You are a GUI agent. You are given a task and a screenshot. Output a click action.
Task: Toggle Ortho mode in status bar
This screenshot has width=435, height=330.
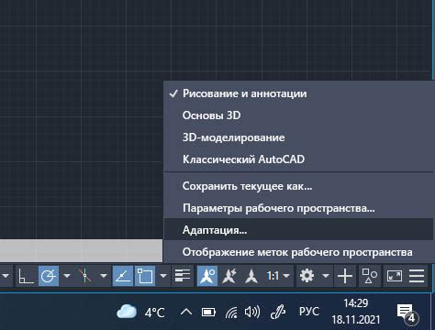click(x=26, y=276)
